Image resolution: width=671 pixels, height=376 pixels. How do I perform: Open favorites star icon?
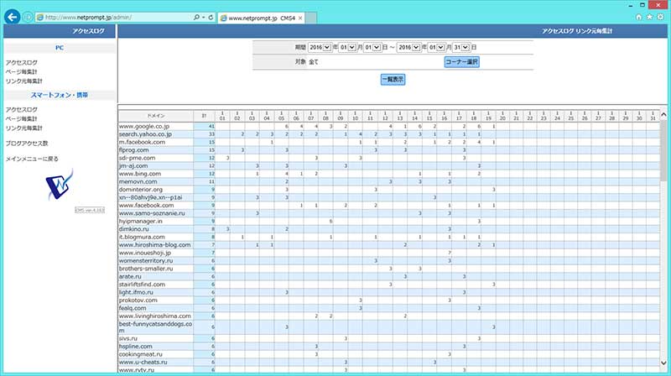pyautogui.click(x=649, y=17)
